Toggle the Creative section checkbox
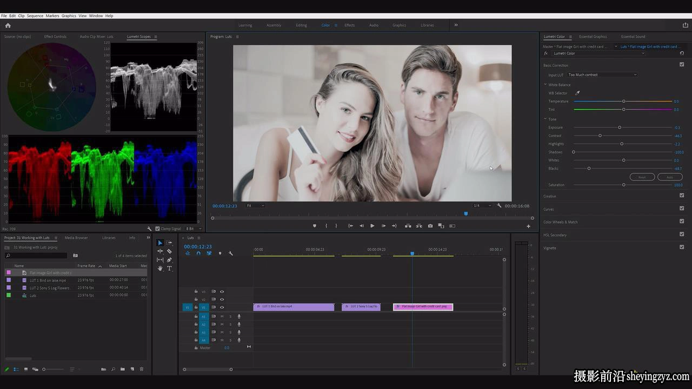Image resolution: width=692 pixels, height=389 pixels. click(x=682, y=195)
